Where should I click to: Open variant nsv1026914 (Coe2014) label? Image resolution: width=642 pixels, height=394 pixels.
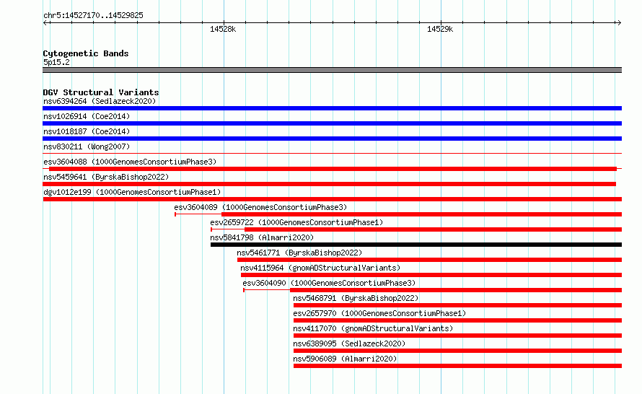pos(87,116)
